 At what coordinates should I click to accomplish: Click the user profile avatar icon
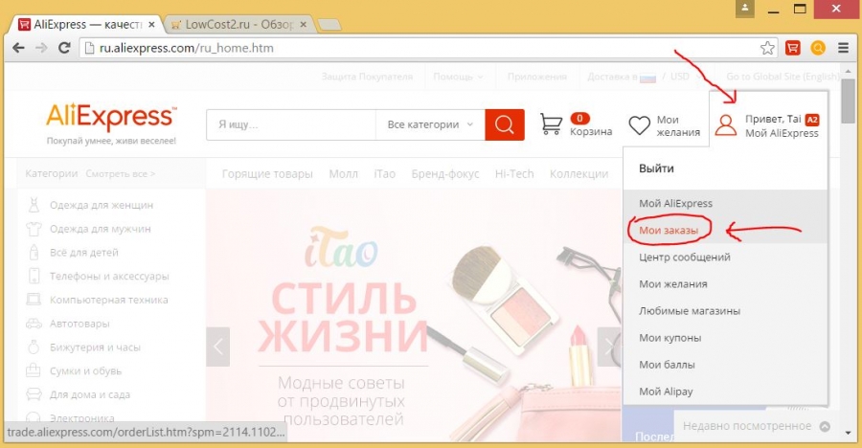(x=726, y=125)
